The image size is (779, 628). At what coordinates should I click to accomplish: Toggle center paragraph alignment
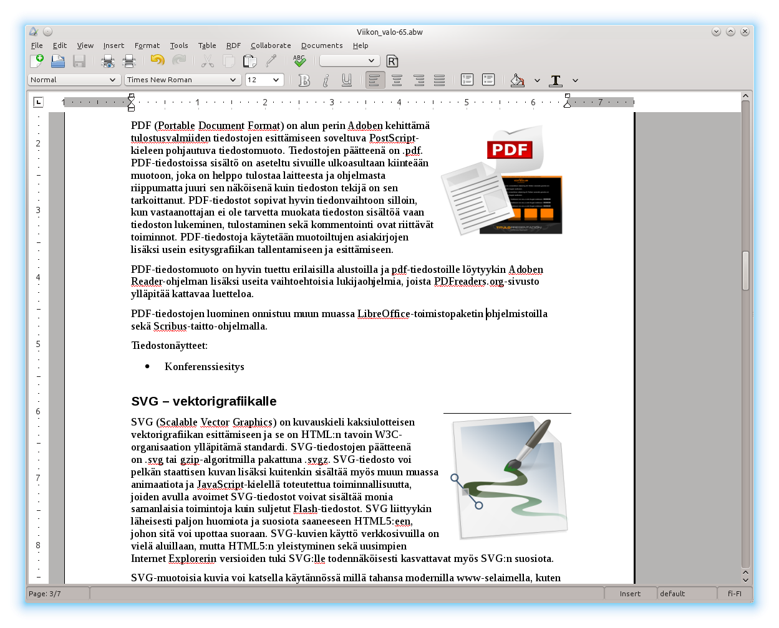397,80
